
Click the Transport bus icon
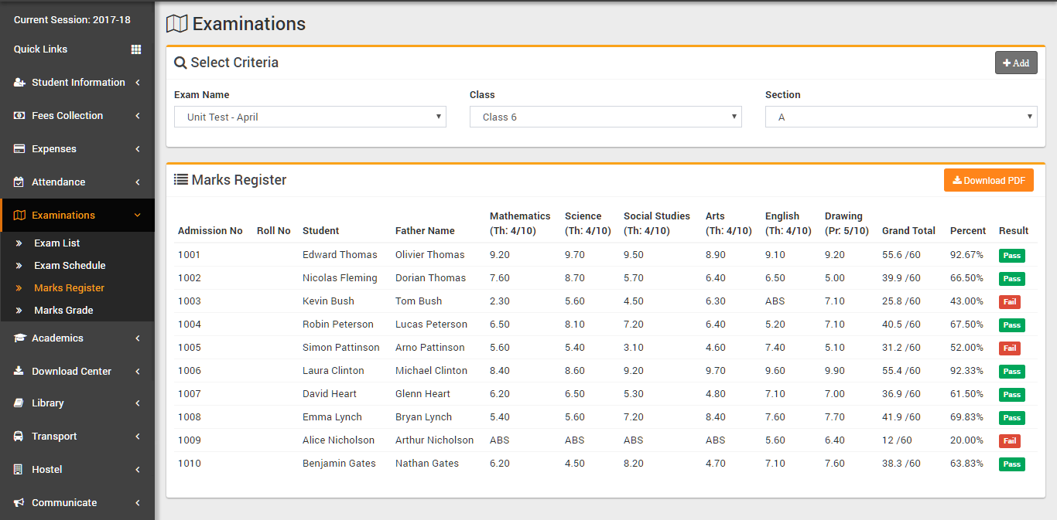point(19,437)
